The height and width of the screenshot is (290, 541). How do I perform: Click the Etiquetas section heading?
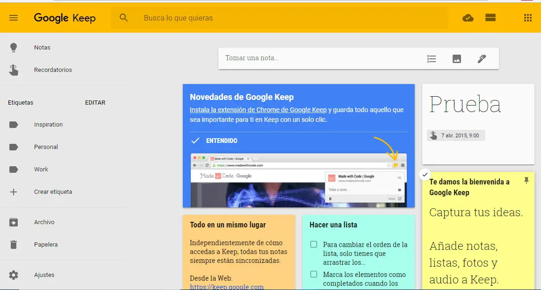click(x=21, y=103)
